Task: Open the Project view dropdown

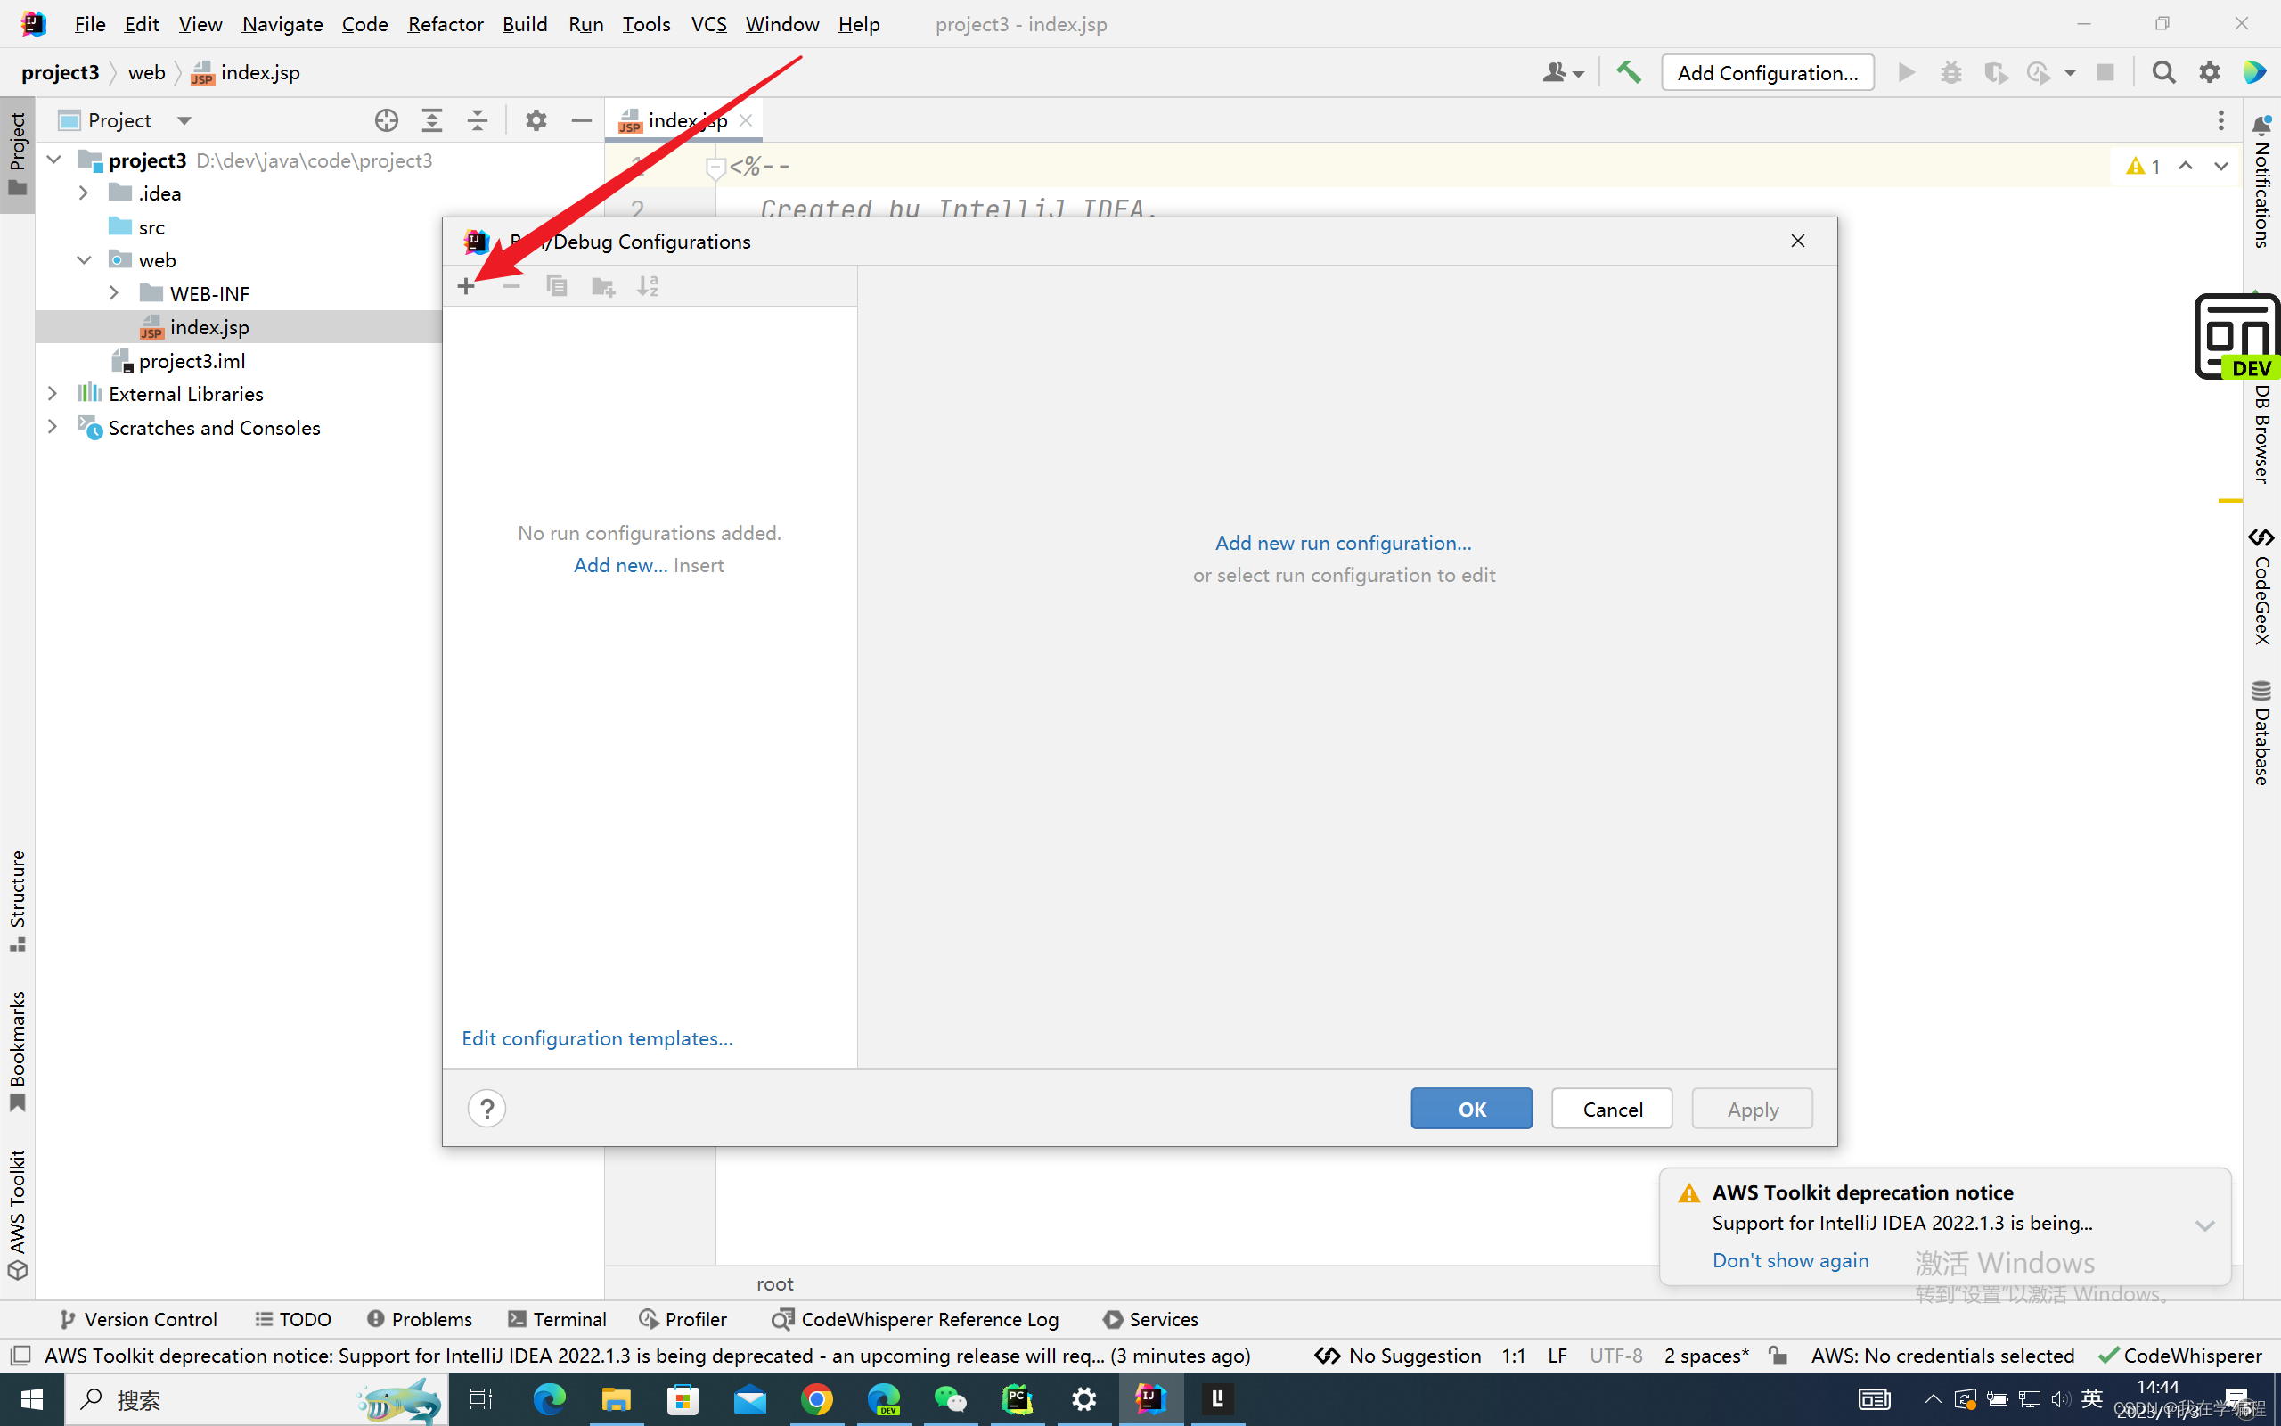Action: click(184, 119)
